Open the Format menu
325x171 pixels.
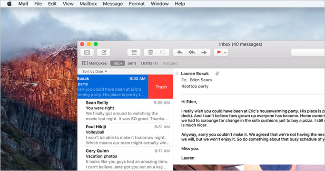(137, 4)
